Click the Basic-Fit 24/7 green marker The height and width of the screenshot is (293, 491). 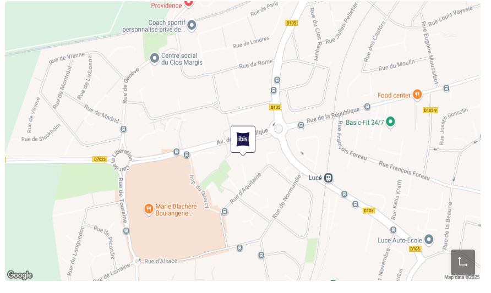(390, 122)
